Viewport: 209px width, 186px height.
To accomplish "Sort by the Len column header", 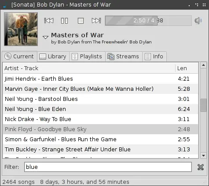I will click(187, 68).
